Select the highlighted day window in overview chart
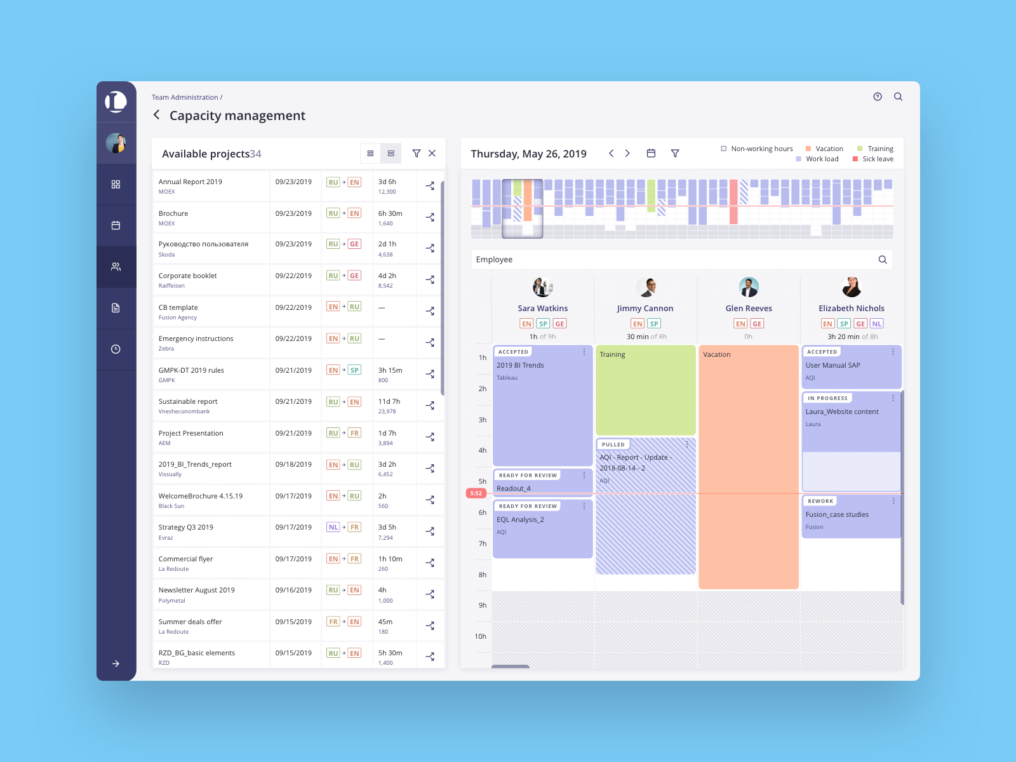The image size is (1016, 762). click(523, 208)
